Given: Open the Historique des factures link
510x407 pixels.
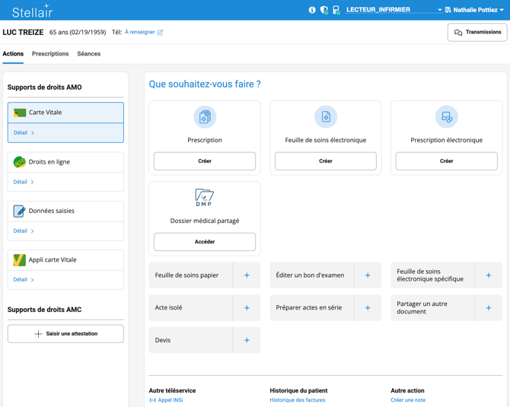Looking at the screenshot, I should pyautogui.click(x=298, y=400).
